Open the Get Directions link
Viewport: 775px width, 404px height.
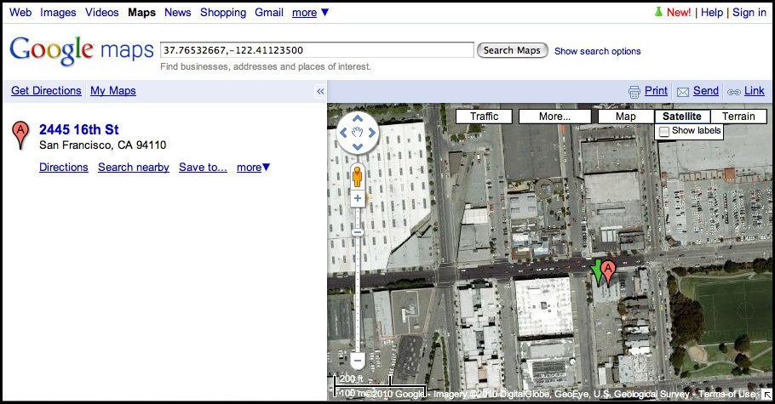46,91
